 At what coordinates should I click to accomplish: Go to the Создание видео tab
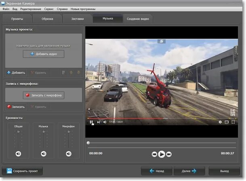[x=138, y=19]
